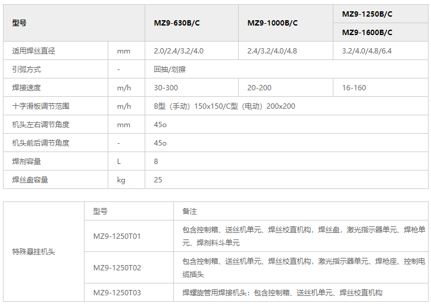This screenshot has width=431, height=306.
Task: Click the MZ9-1250T02 model cell
Action: 117,268
